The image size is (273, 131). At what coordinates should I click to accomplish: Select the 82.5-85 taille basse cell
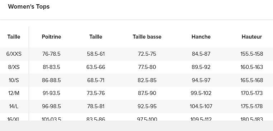[x=147, y=80]
